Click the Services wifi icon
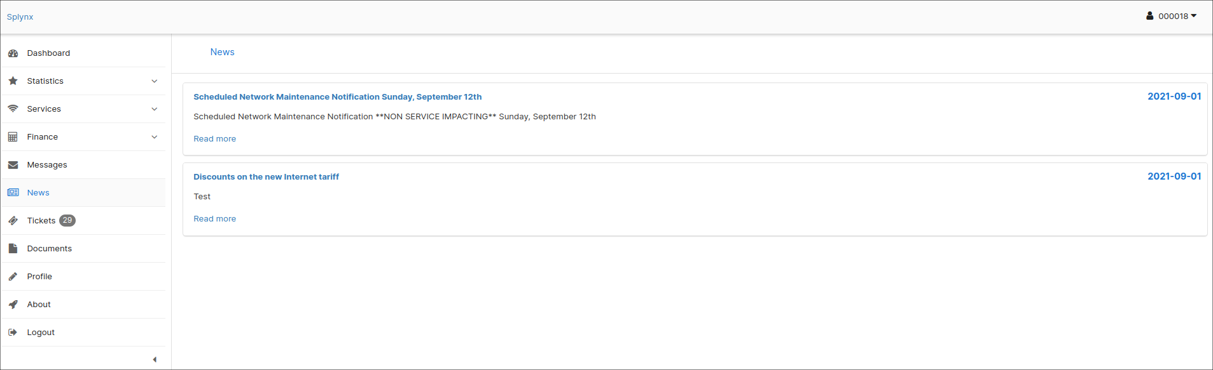The width and height of the screenshot is (1213, 370). coord(13,109)
